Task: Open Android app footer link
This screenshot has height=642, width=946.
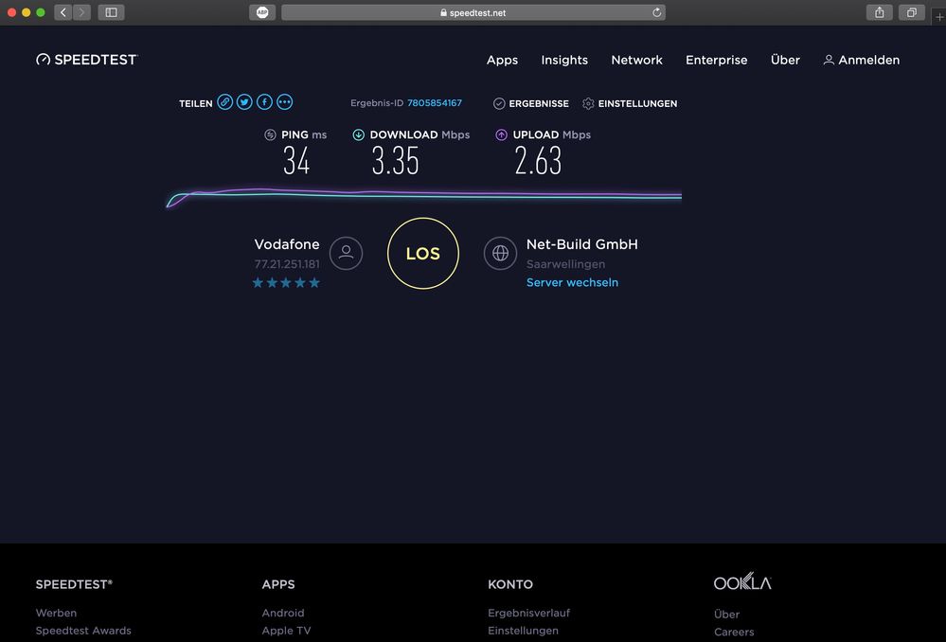Action: (x=283, y=613)
